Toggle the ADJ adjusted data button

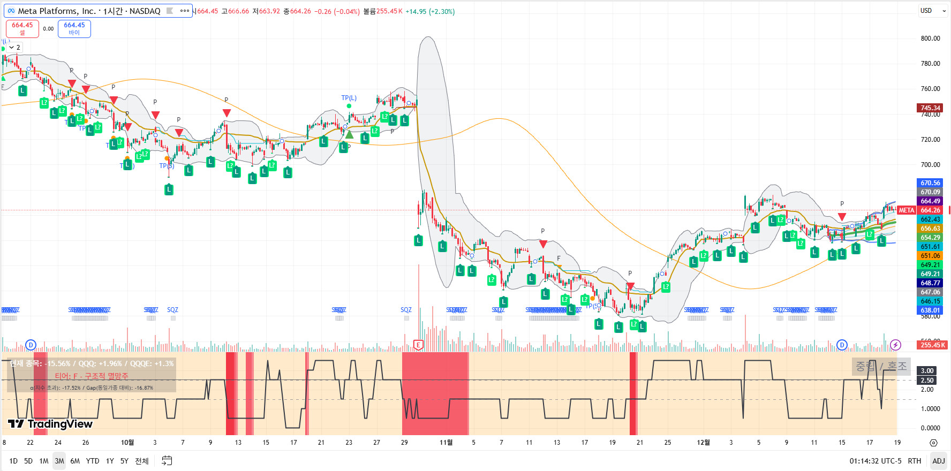(x=939, y=461)
